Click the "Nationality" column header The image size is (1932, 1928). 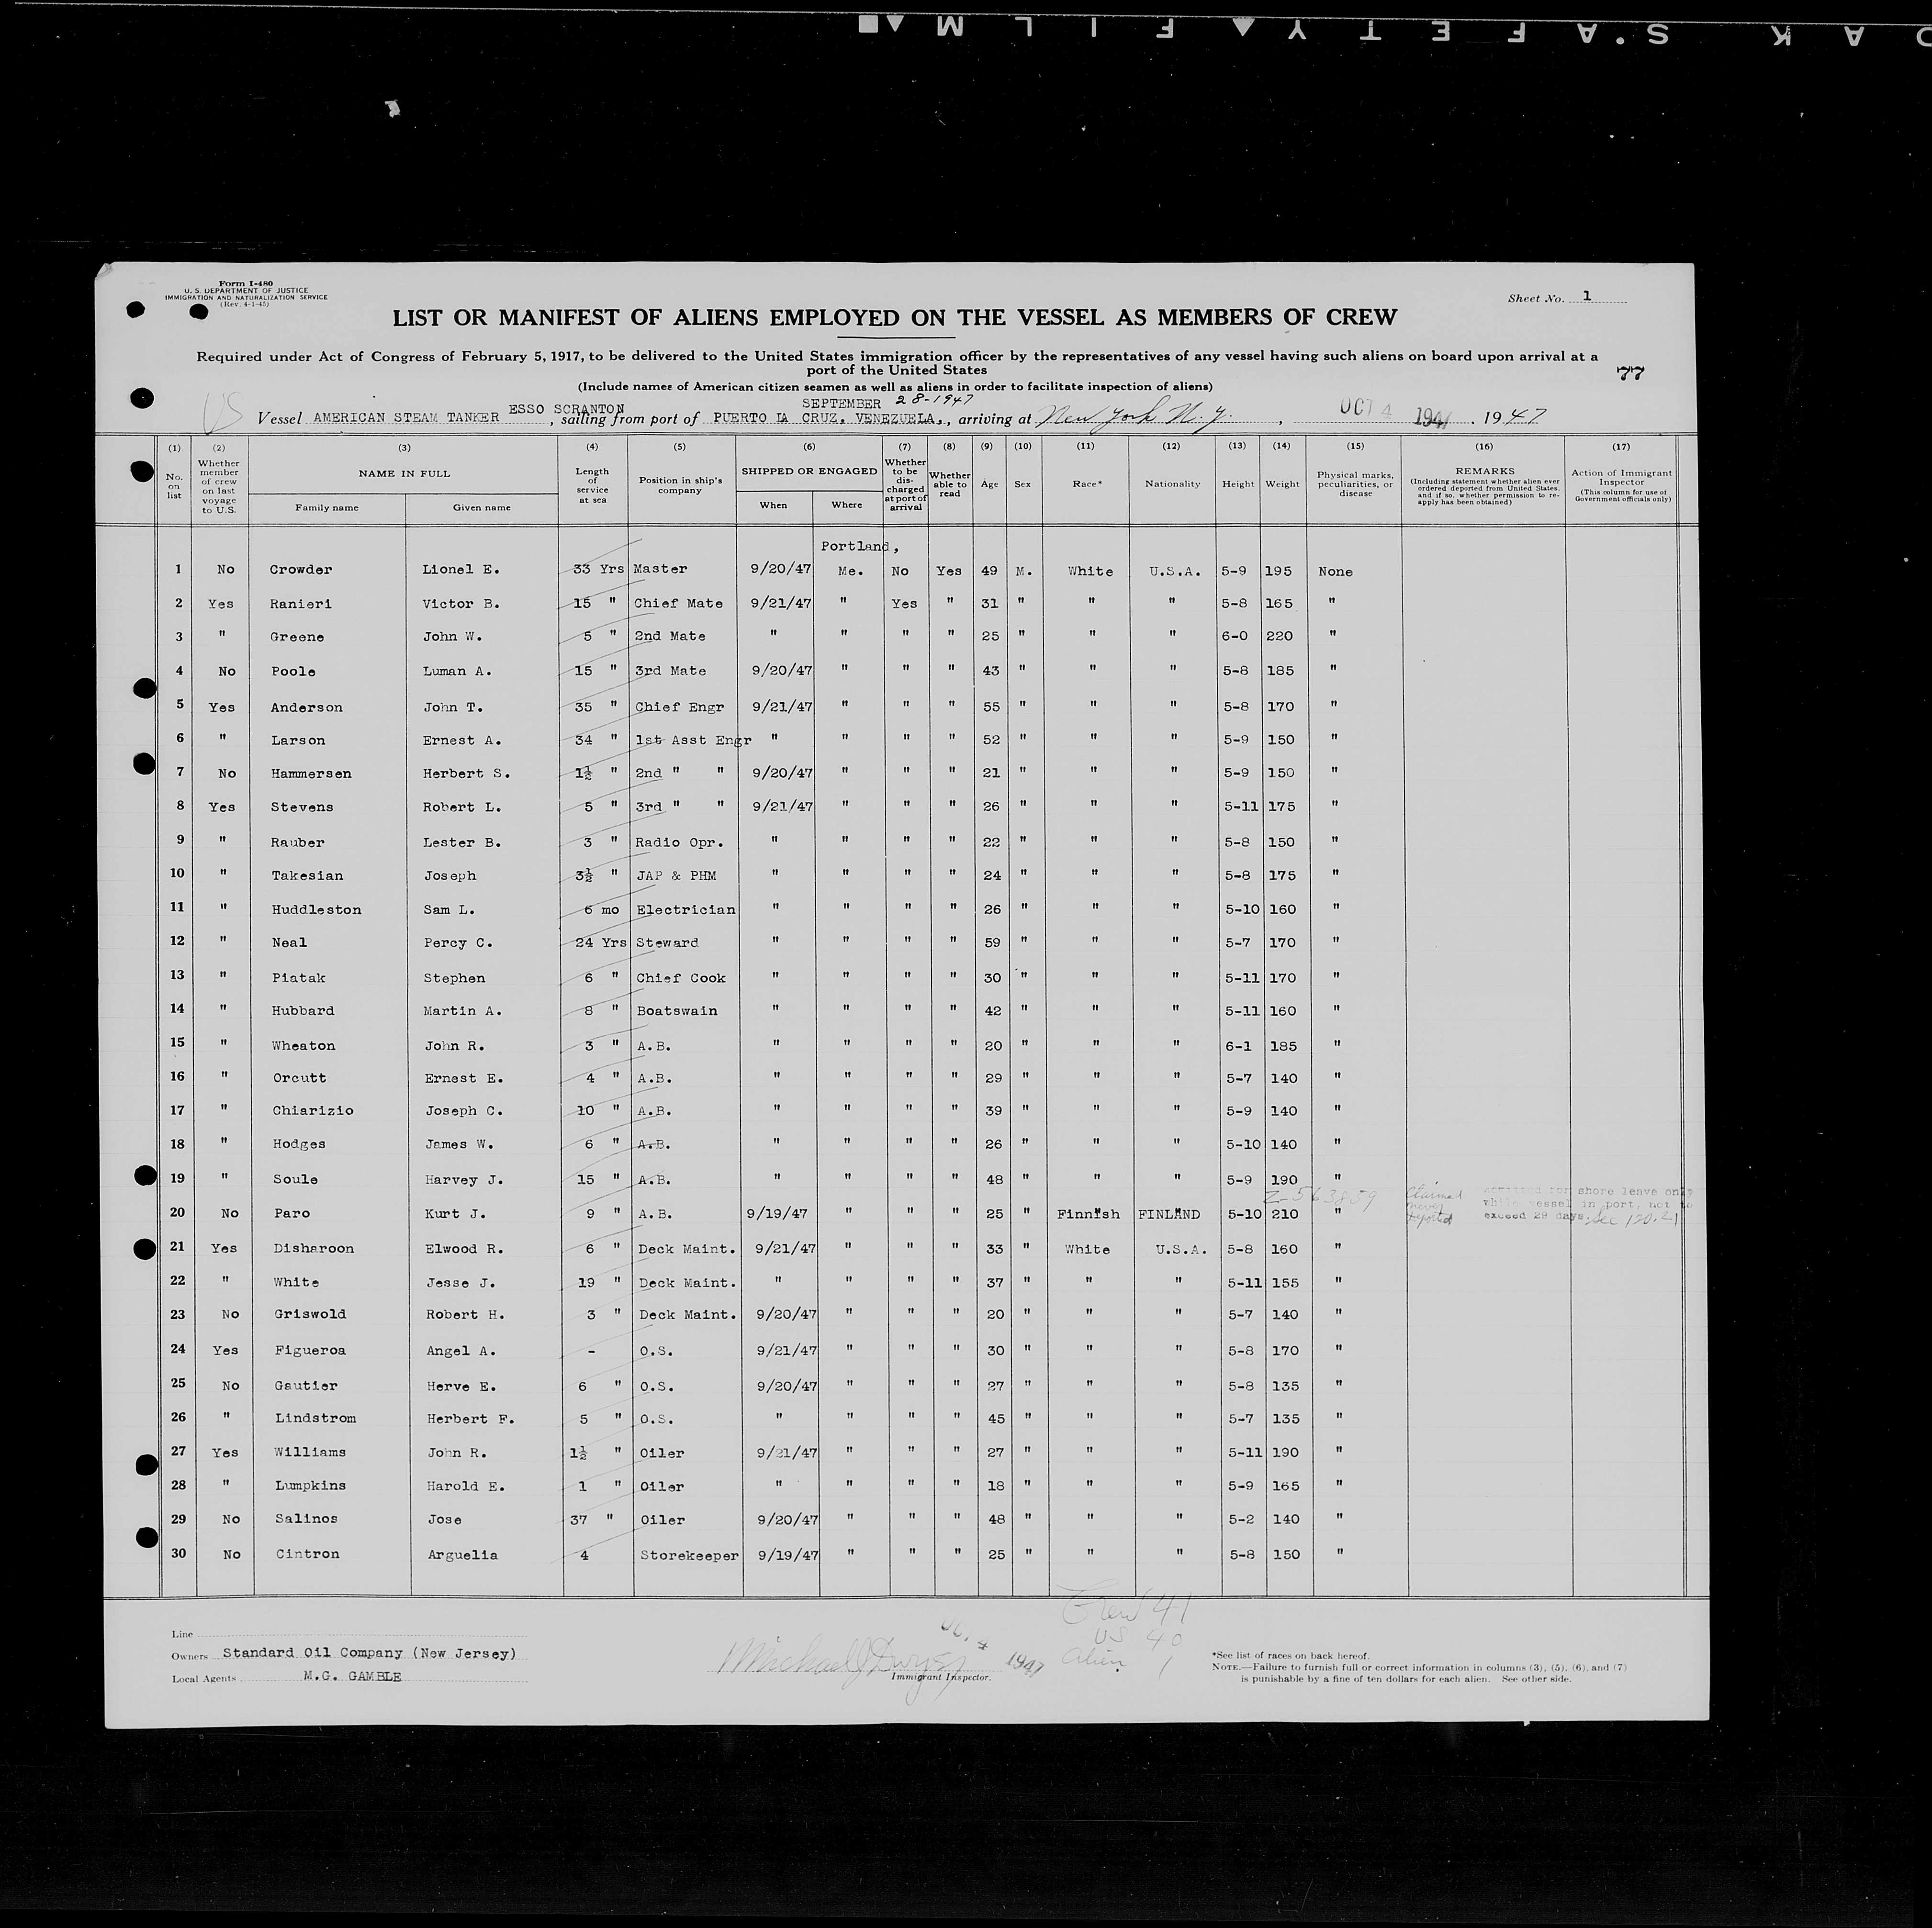[x=1172, y=484]
